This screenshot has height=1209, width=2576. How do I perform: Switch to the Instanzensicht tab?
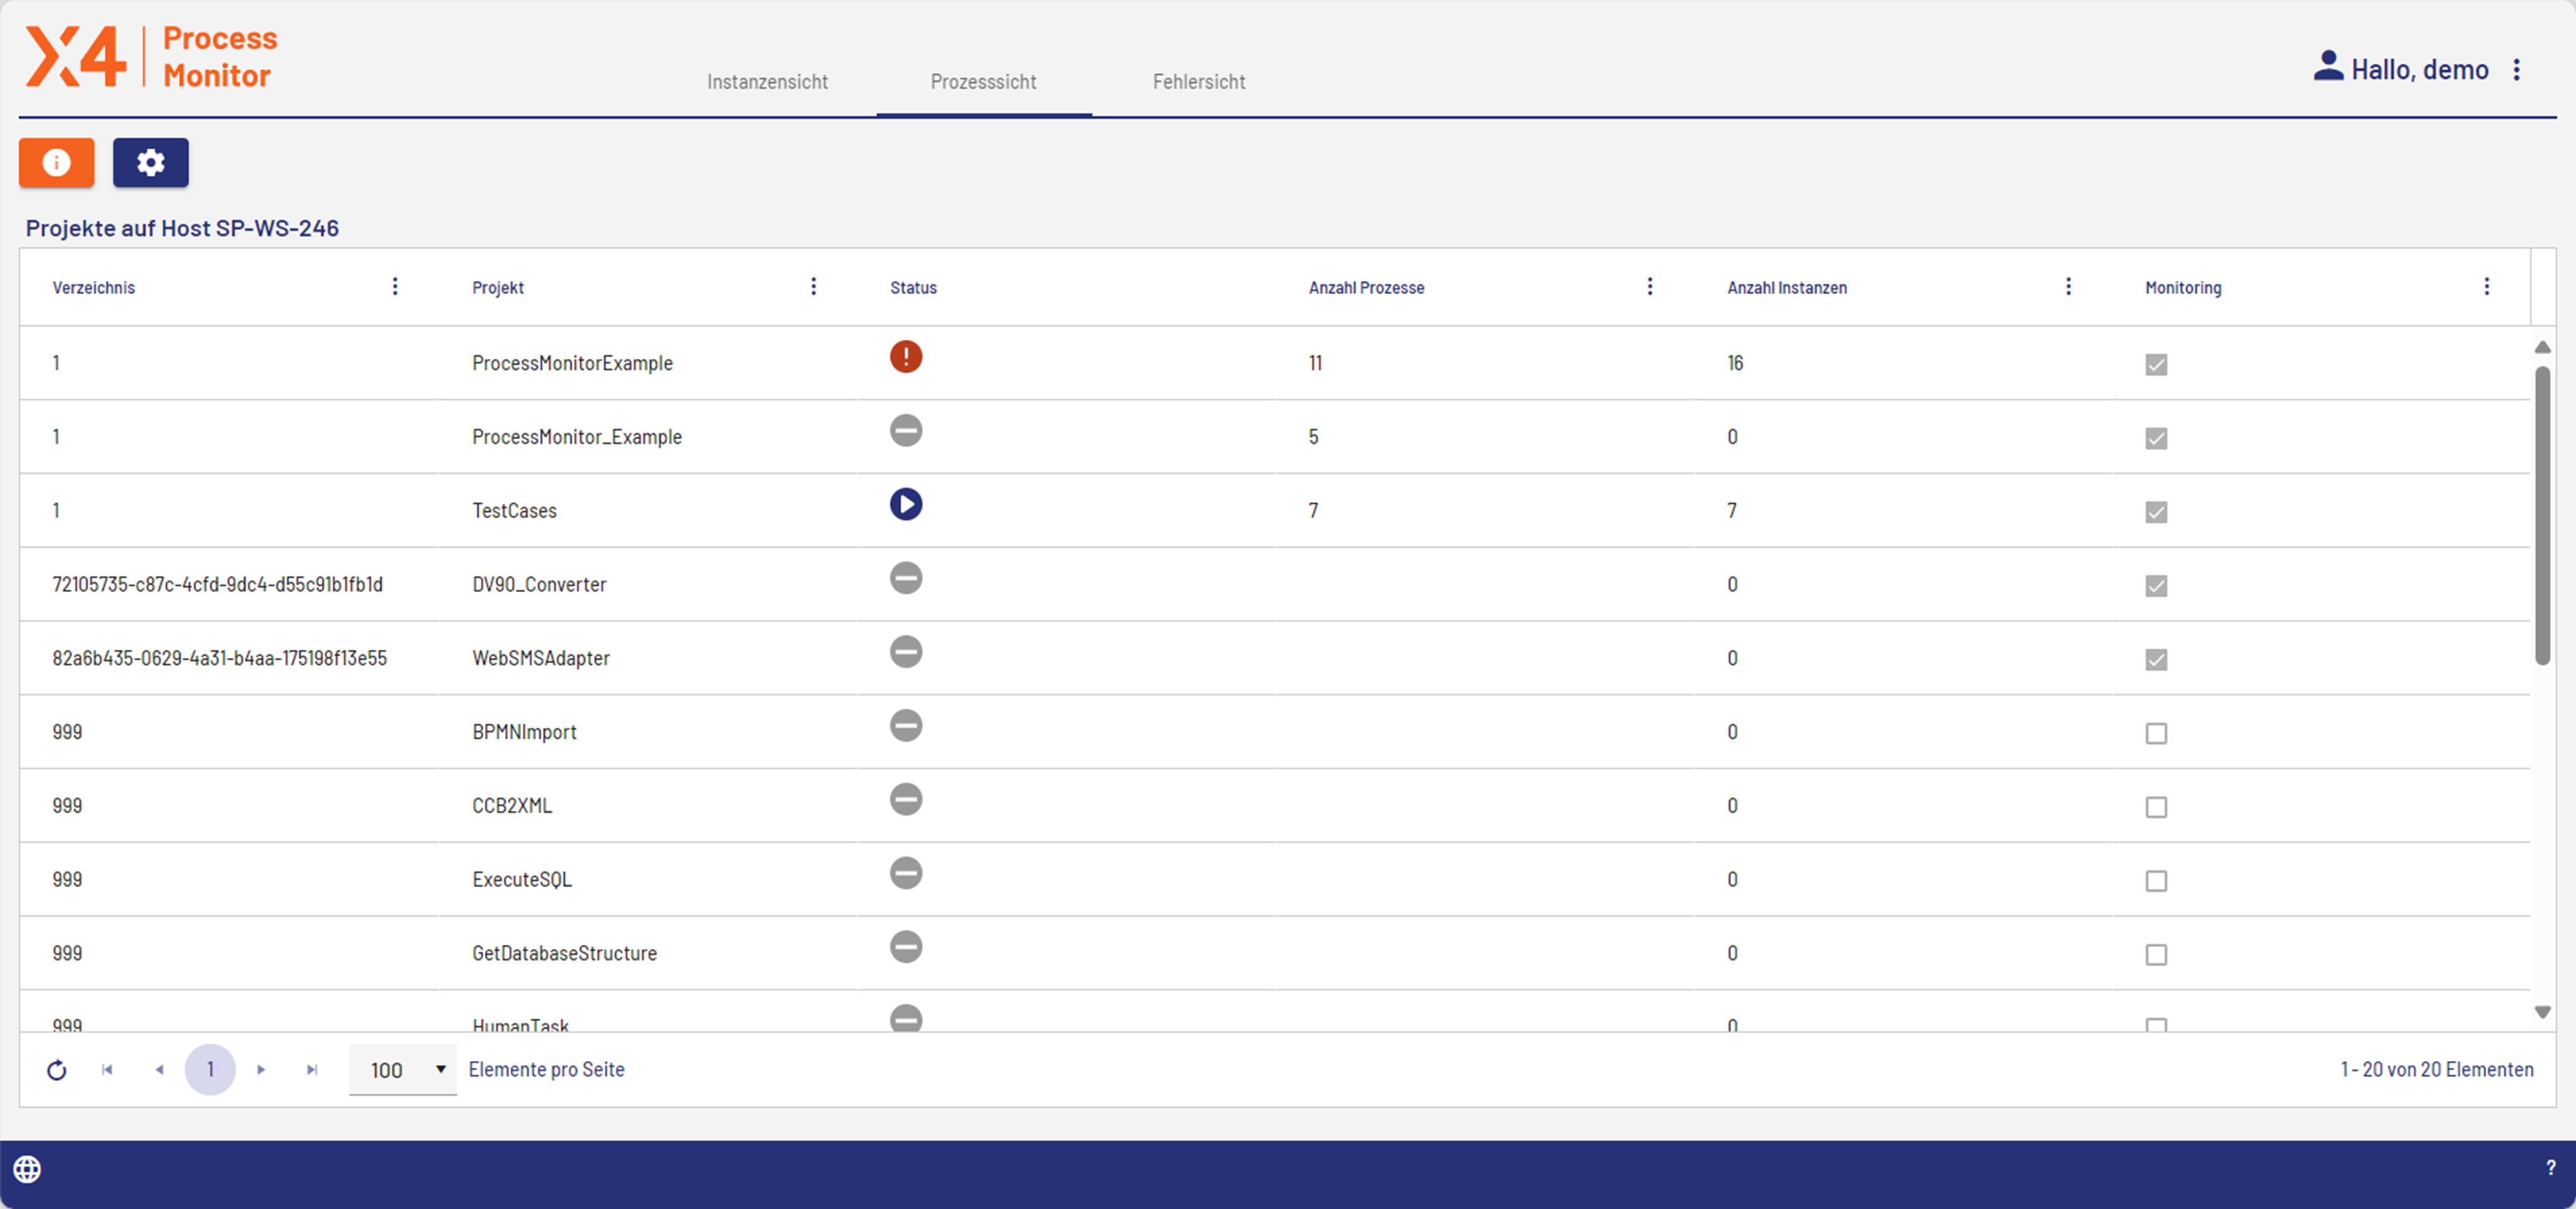coord(767,82)
